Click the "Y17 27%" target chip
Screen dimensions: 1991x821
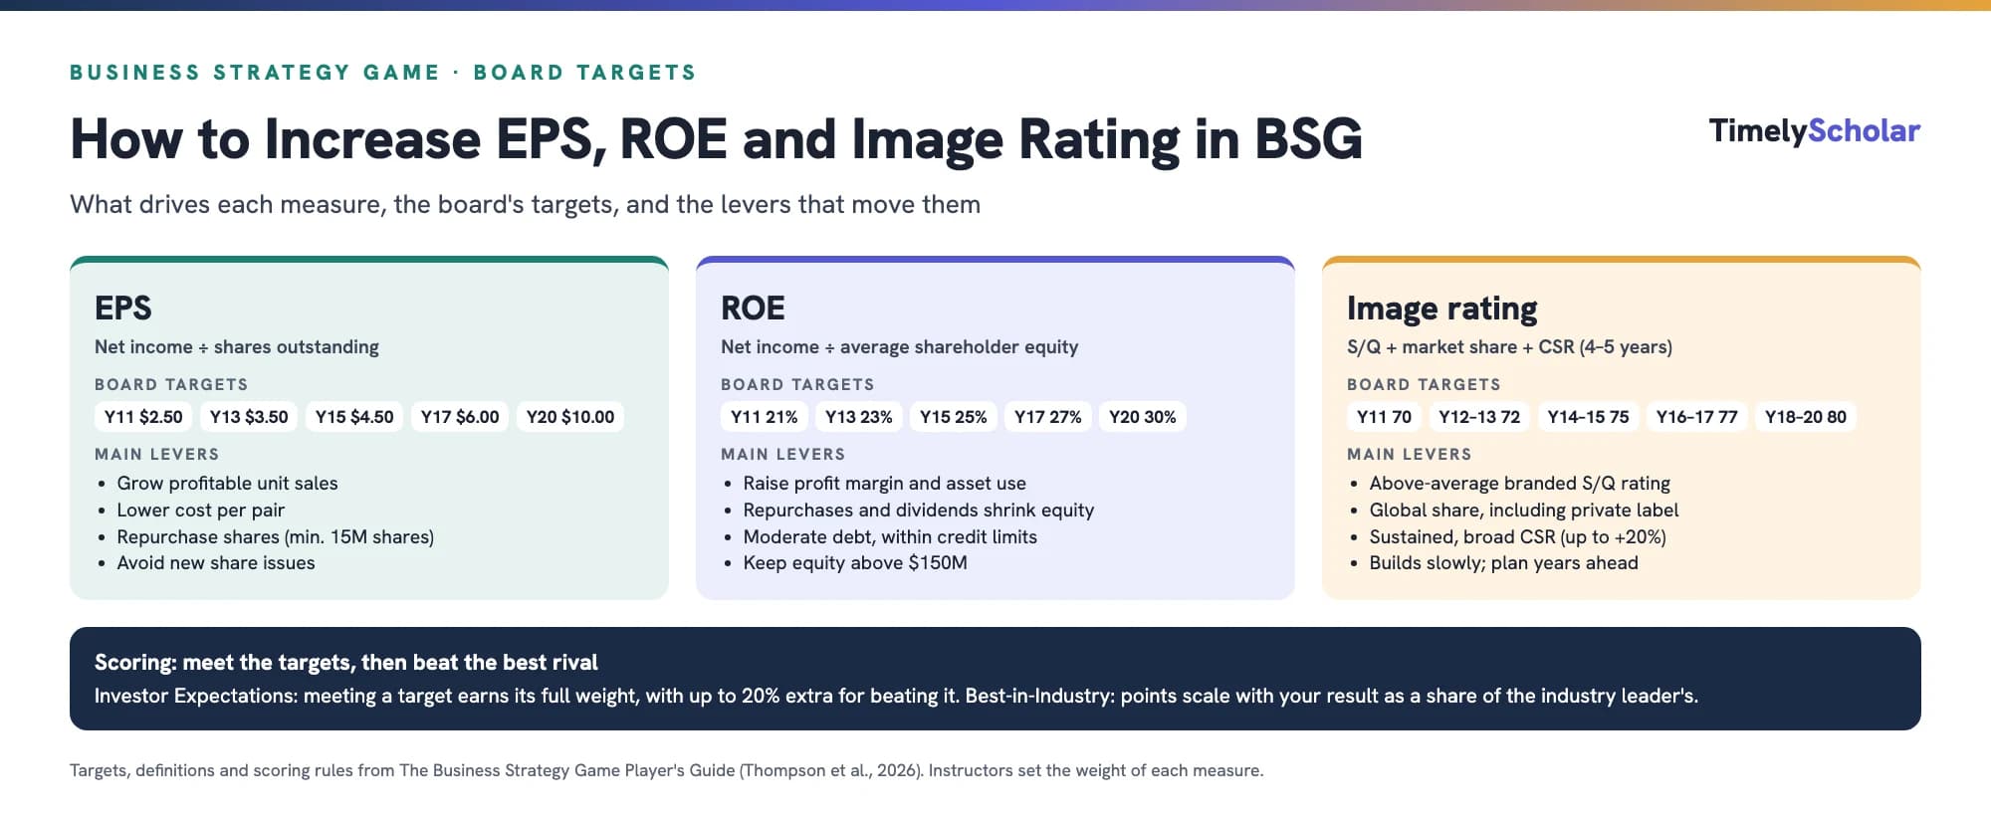tap(1048, 417)
